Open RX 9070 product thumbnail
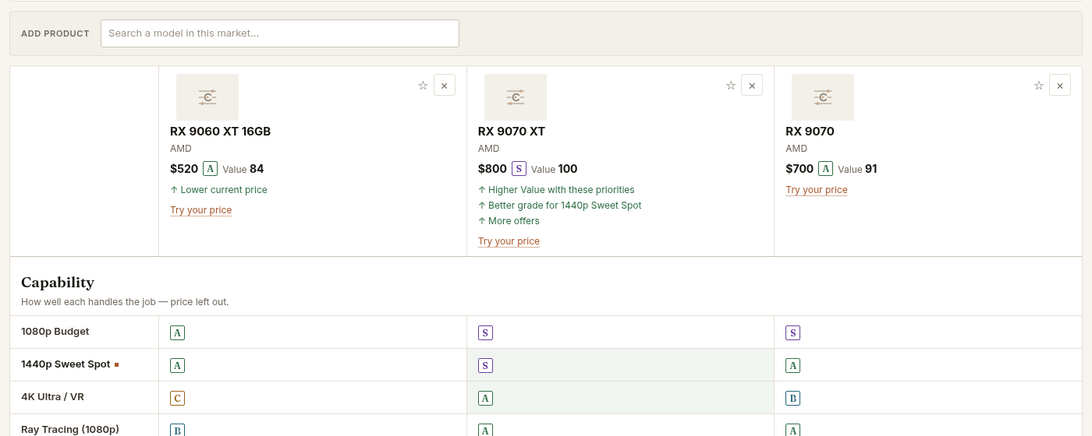Screen dimensions: 1092x436 [x=823, y=97]
